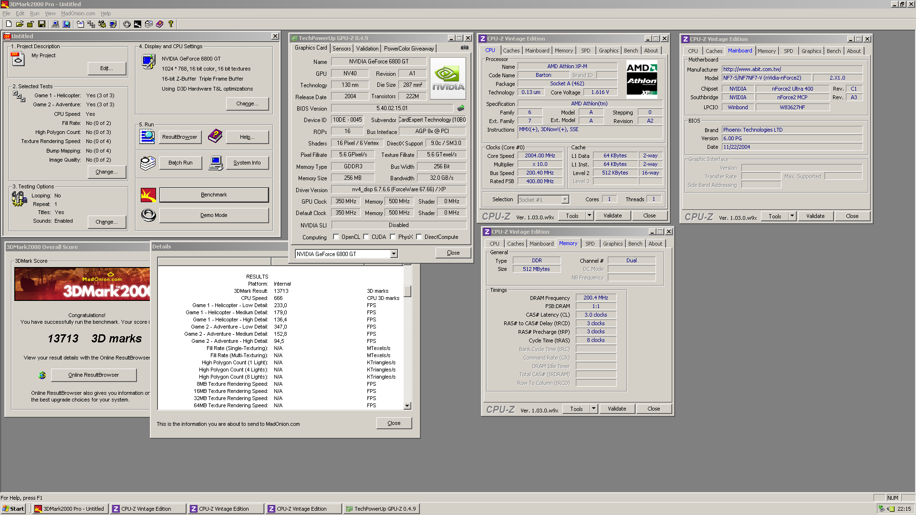Check the DirectCompute checkbox
Image resolution: width=916 pixels, height=515 pixels.
click(419, 237)
